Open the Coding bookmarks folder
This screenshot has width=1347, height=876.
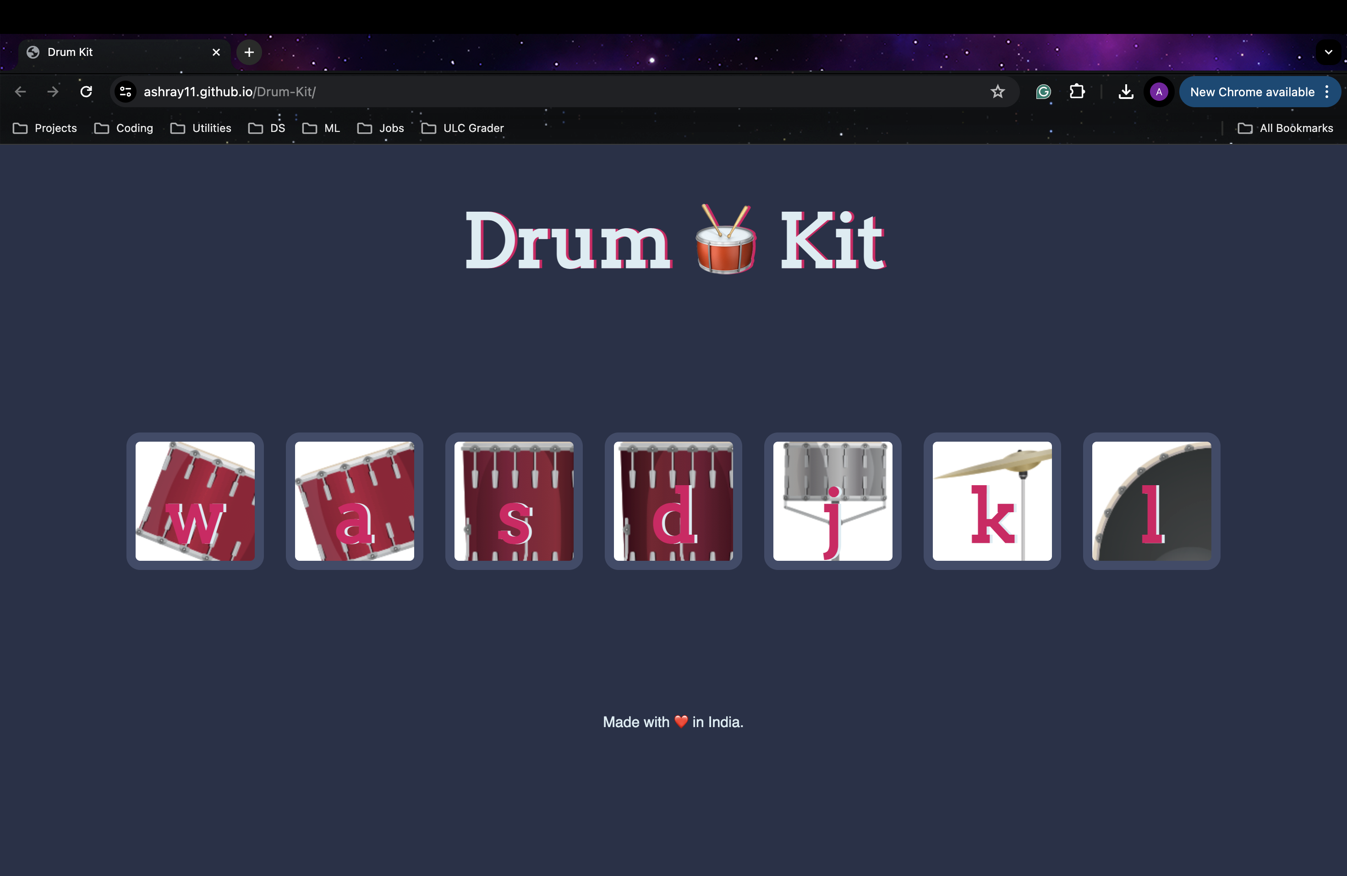click(x=124, y=128)
